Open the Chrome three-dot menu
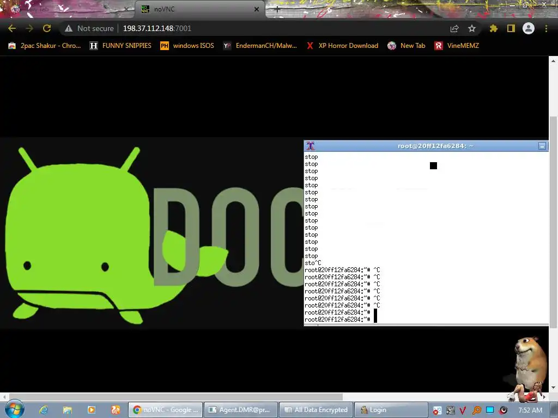The image size is (558, 418). [x=546, y=28]
